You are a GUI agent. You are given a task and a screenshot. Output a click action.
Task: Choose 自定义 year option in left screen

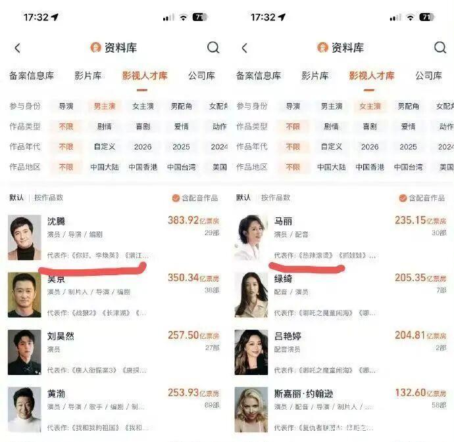click(x=105, y=147)
